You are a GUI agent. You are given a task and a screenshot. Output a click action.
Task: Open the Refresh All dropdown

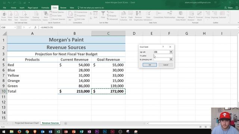tap(70, 16)
